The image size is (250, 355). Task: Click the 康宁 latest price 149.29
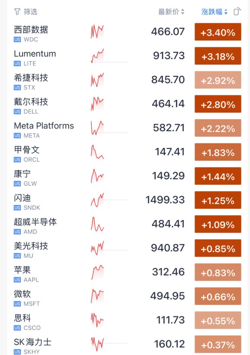pyautogui.click(x=169, y=176)
